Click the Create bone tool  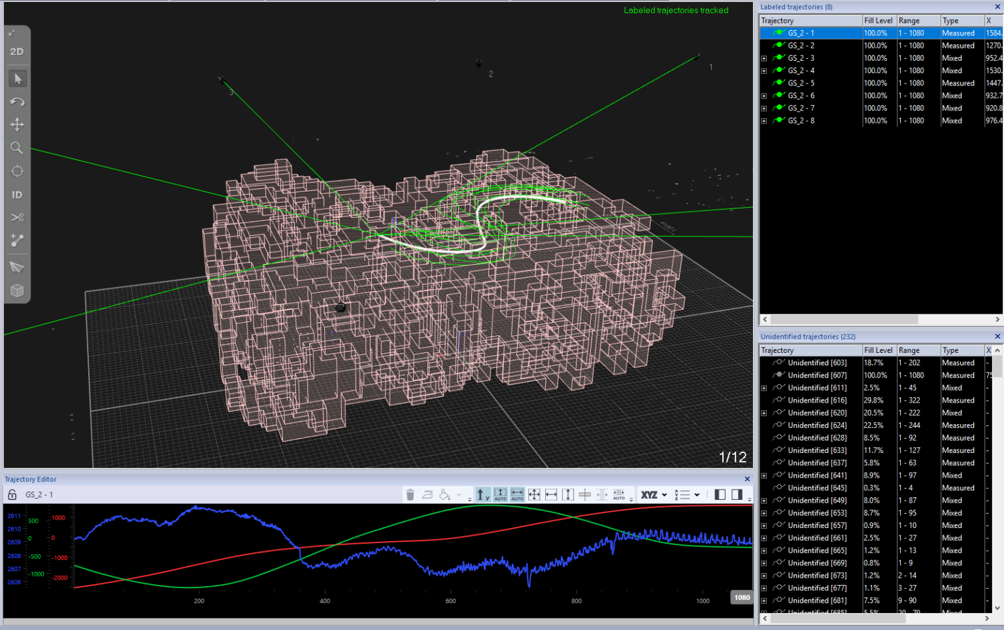(x=17, y=240)
